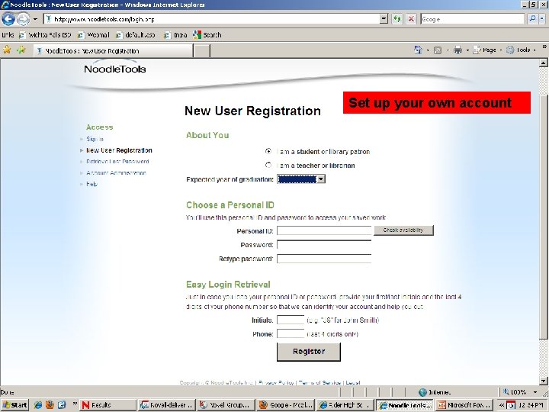Click the magnifier Search icon
This screenshot has width=549, height=412.
tap(532, 19)
